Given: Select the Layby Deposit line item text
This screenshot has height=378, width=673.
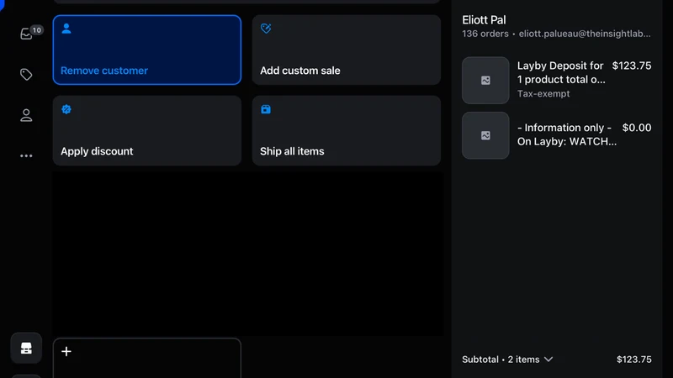Looking at the screenshot, I should click(x=561, y=72).
